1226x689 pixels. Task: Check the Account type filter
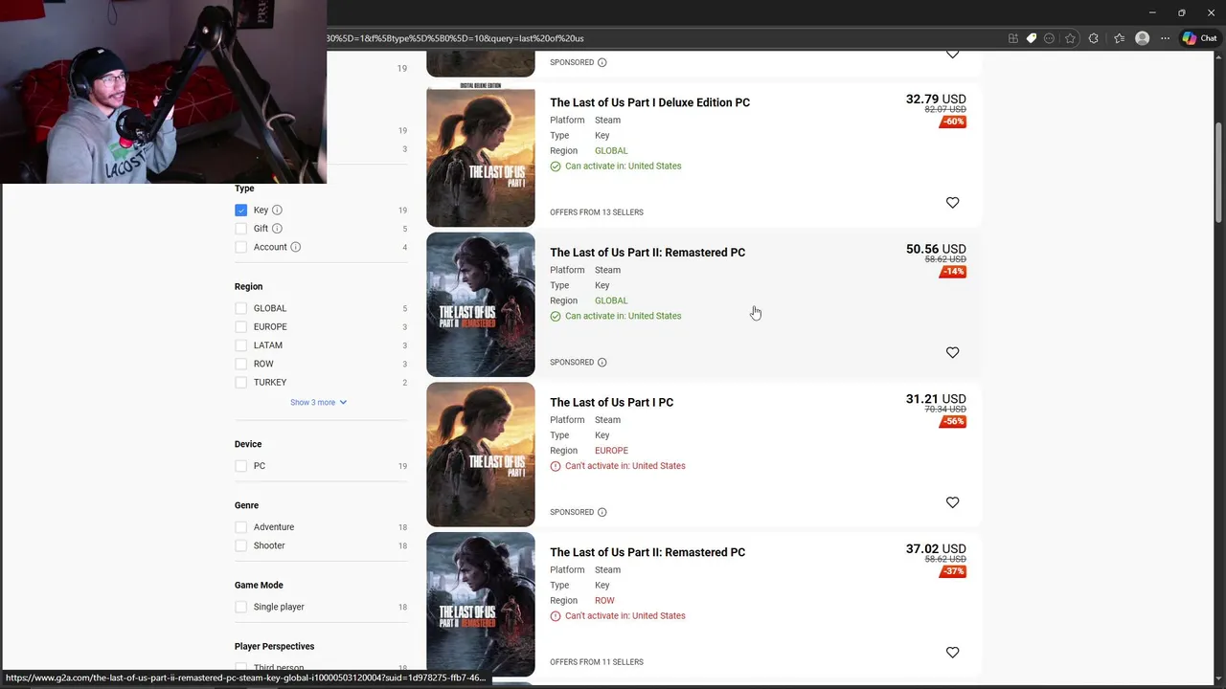(240, 247)
